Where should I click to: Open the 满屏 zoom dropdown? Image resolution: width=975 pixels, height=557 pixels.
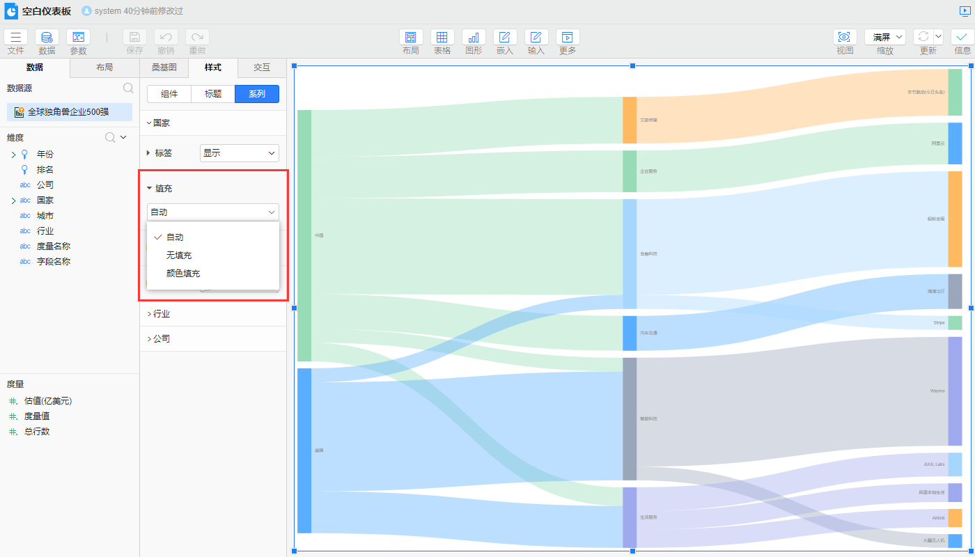click(884, 38)
